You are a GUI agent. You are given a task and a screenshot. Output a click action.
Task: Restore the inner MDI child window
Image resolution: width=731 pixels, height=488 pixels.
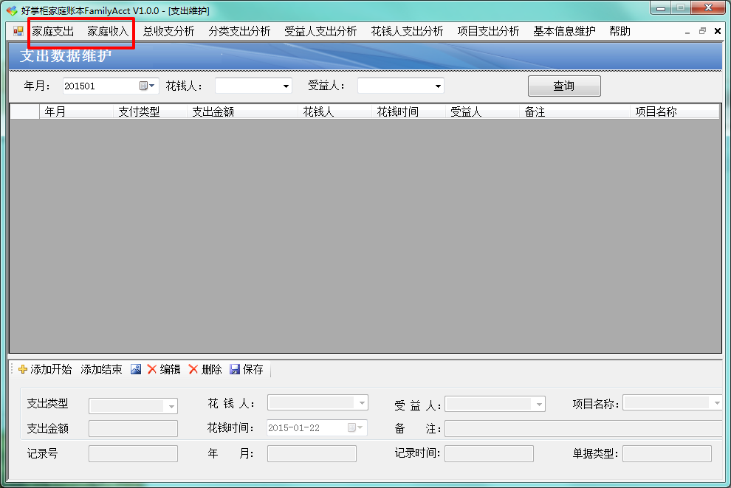[702, 31]
